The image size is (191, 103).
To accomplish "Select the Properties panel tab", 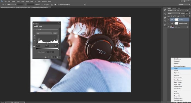I will 36,24.
